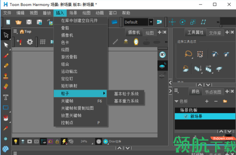Select the 新场景 palette row
Image resolution: width=236 pixels, height=155 pixels.
(x=205, y=116)
